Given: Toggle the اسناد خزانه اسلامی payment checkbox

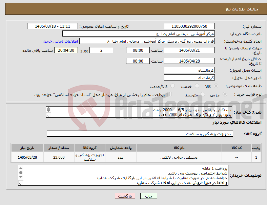Looking at the screenshot, I should (169, 94).
